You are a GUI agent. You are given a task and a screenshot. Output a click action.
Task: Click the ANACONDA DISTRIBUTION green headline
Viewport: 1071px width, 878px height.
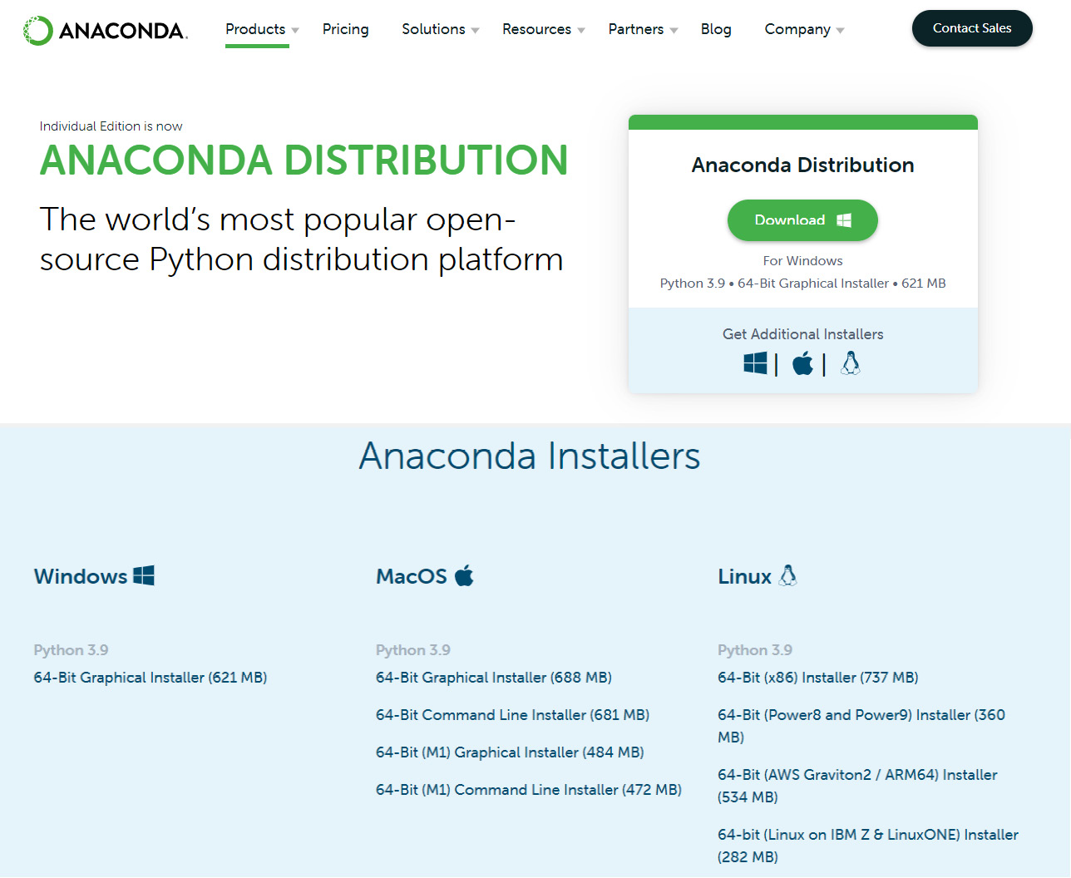coord(304,160)
